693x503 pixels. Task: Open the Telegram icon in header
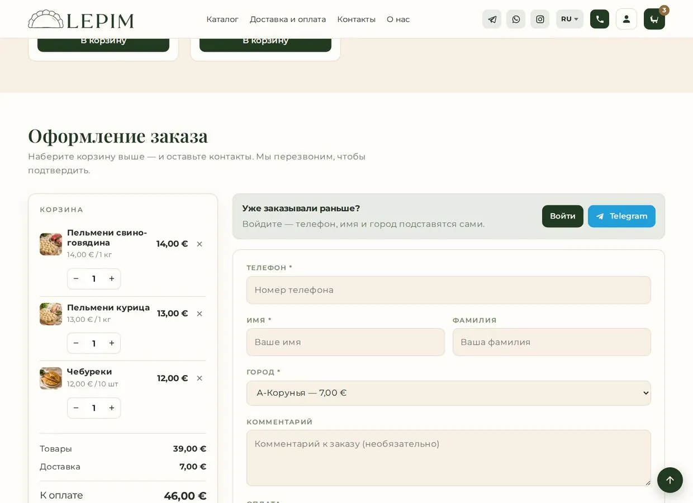pyautogui.click(x=492, y=19)
